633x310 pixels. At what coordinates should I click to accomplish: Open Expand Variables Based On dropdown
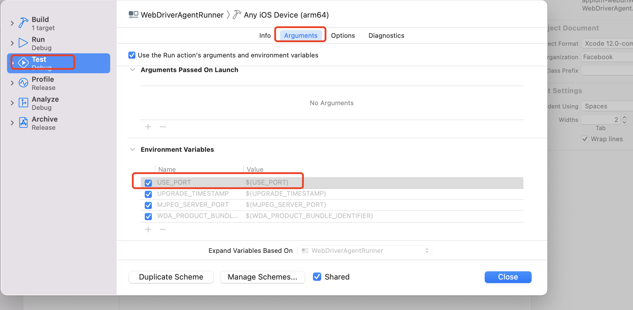tap(365, 251)
